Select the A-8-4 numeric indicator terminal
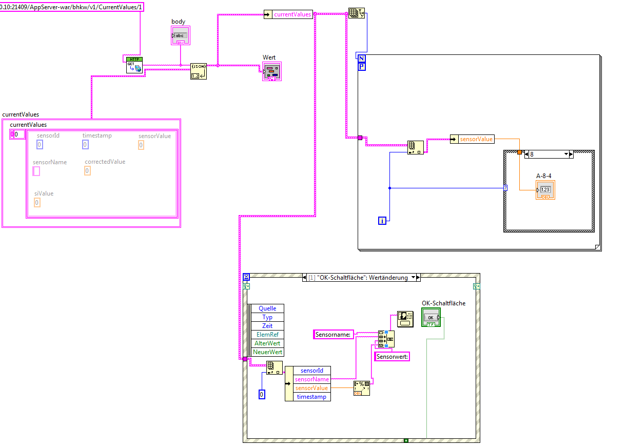This screenshot has height=446, width=626. tap(545, 190)
